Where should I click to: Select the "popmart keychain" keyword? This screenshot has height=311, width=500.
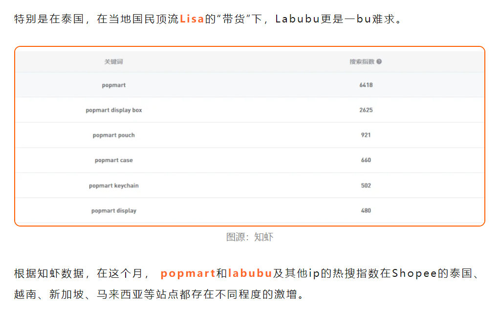(113, 186)
